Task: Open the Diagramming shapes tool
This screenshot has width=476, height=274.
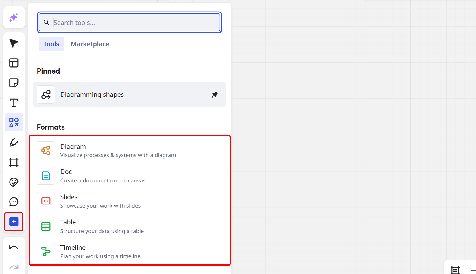Action: [92, 94]
